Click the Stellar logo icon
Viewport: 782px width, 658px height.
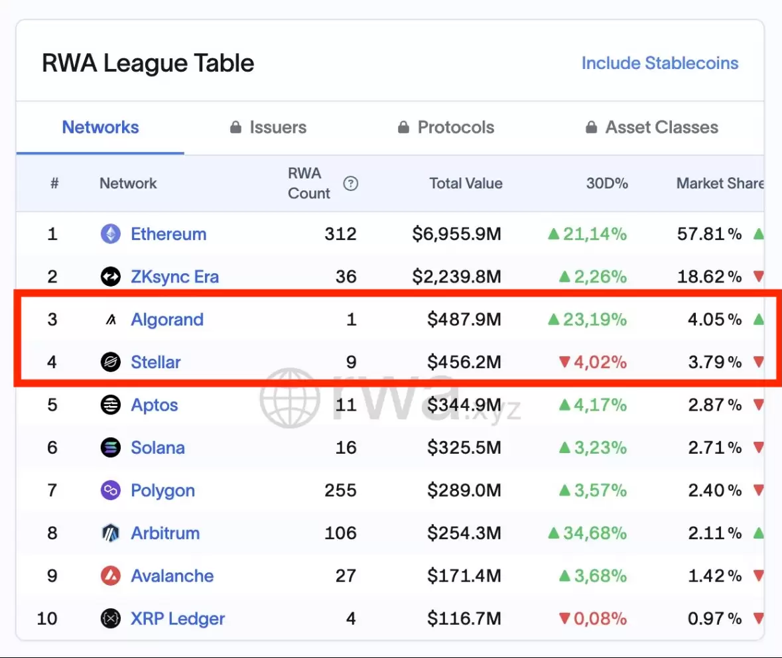point(111,362)
